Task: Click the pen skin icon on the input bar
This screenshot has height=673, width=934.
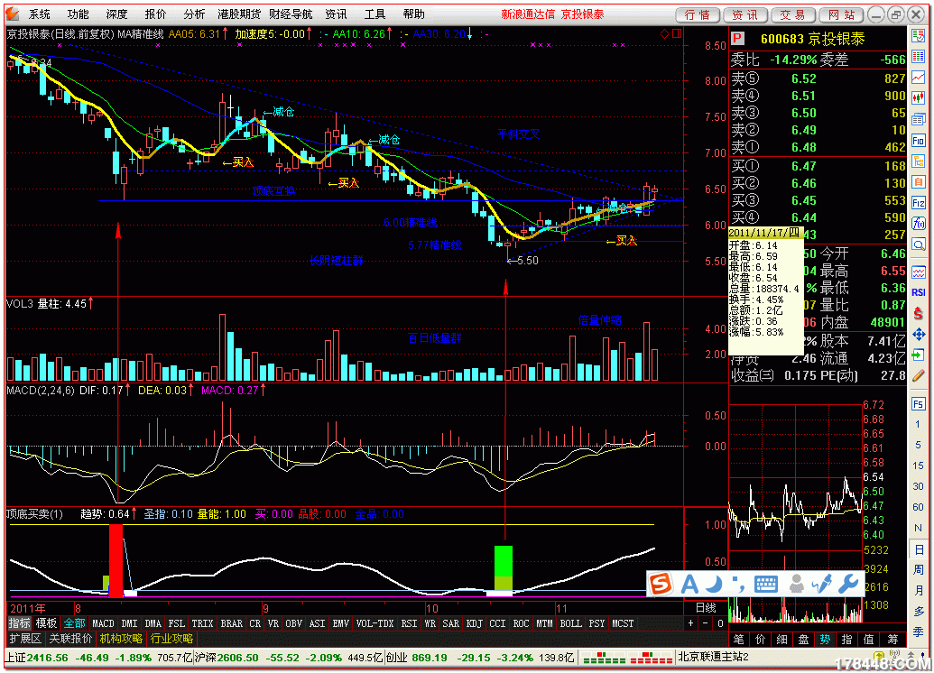Action: (821, 585)
